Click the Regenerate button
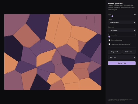The image size is (138, 104). pyautogui.click(x=115, y=52)
